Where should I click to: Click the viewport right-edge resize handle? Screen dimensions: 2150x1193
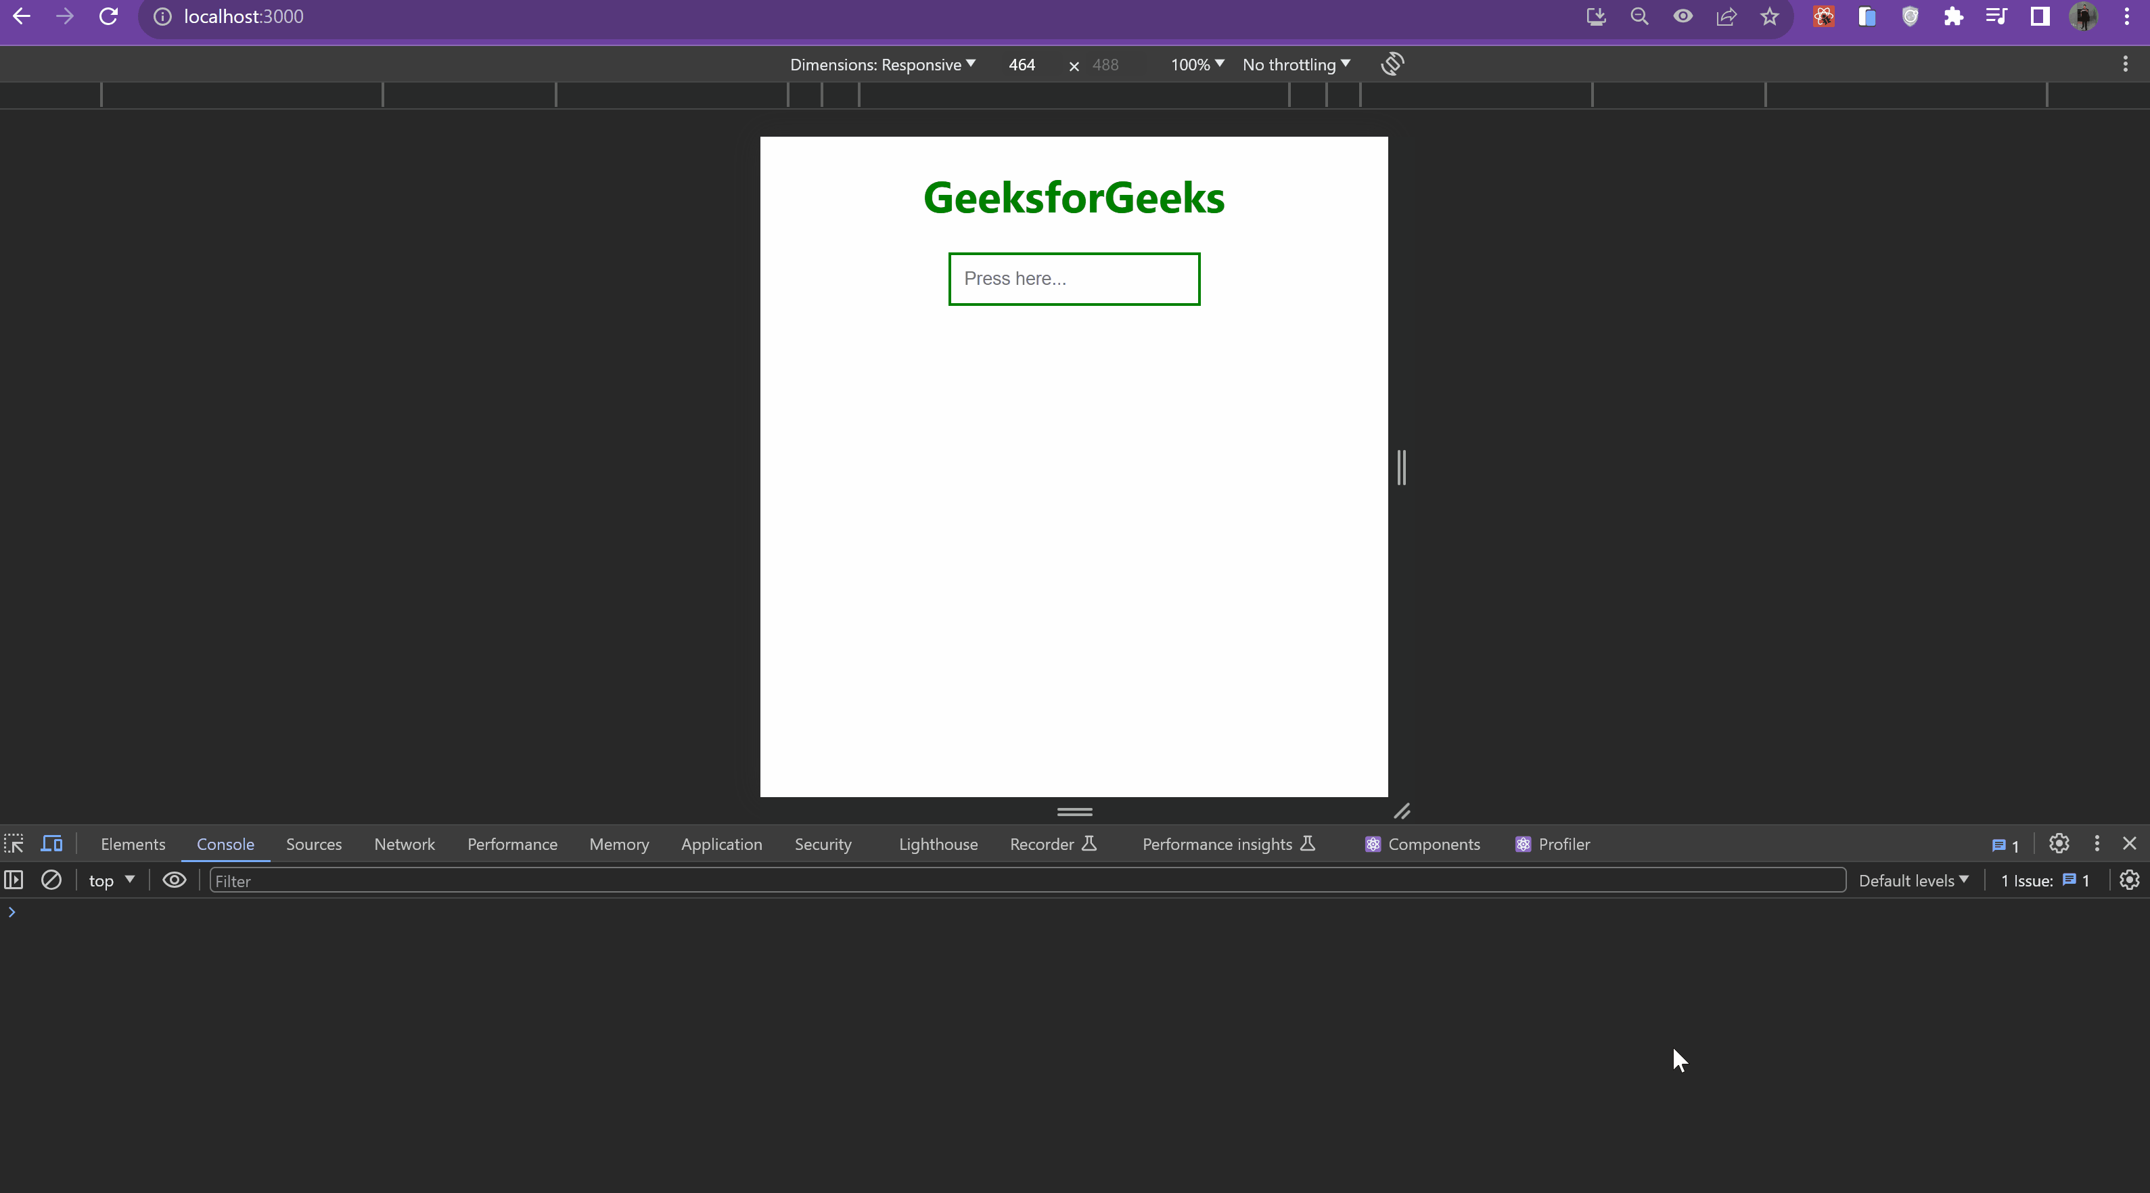pyautogui.click(x=1401, y=468)
